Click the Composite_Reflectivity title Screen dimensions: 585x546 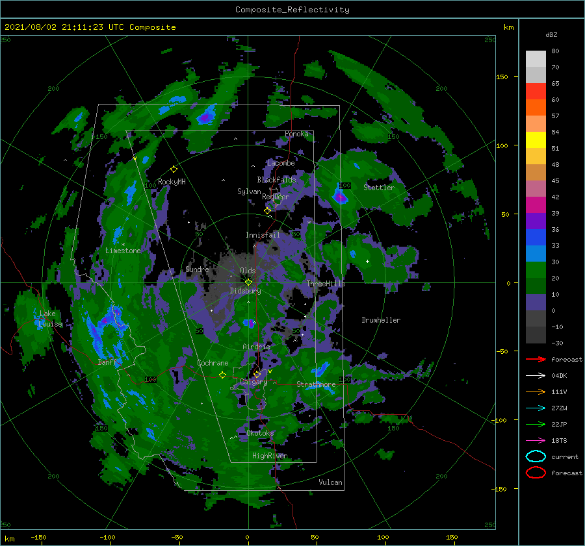(292, 10)
